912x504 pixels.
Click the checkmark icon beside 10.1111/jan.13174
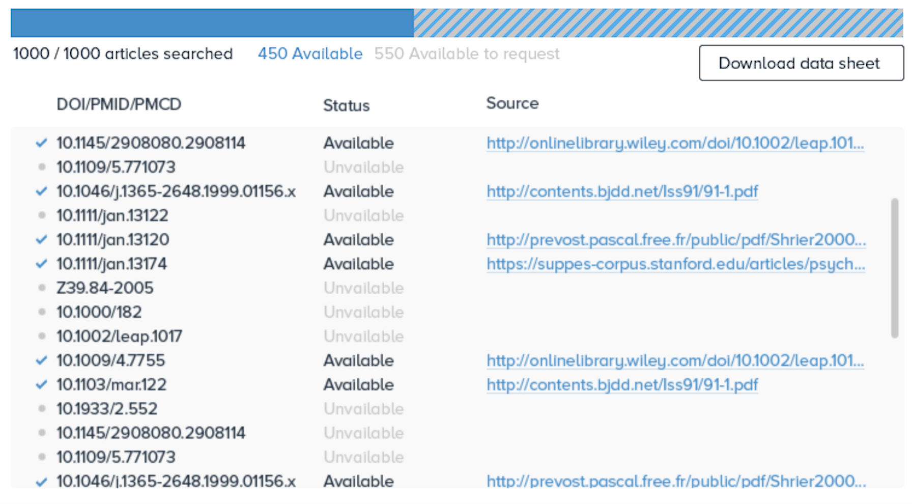(42, 264)
